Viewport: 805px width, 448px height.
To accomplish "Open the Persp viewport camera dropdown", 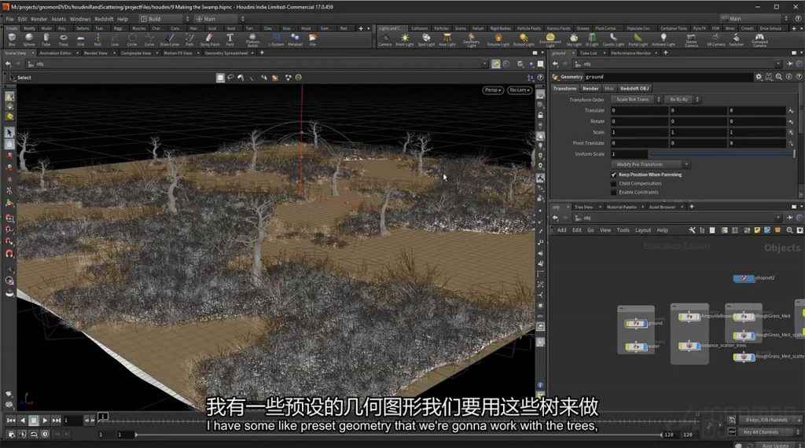I will coord(493,90).
